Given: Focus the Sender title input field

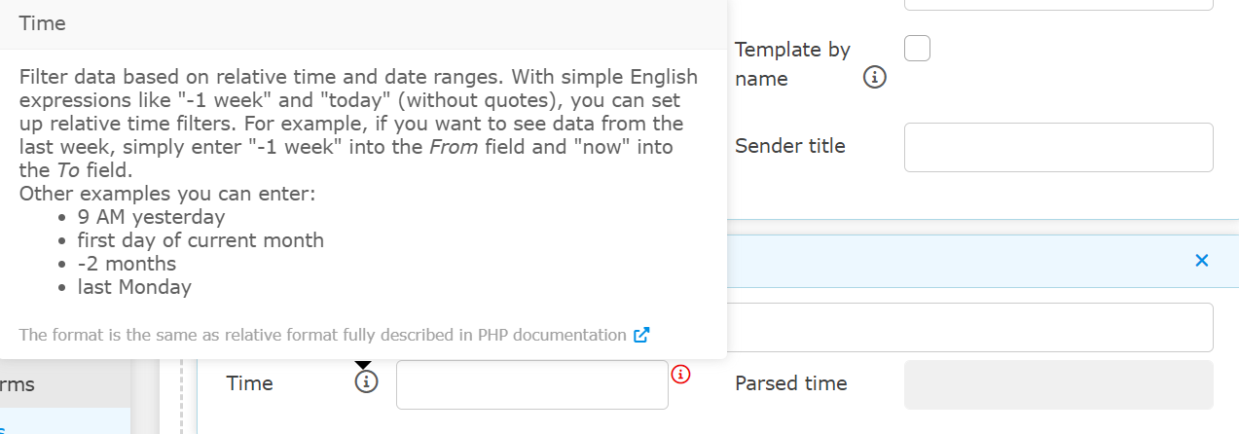Looking at the screenshot, I should (x=1058, y=147).
